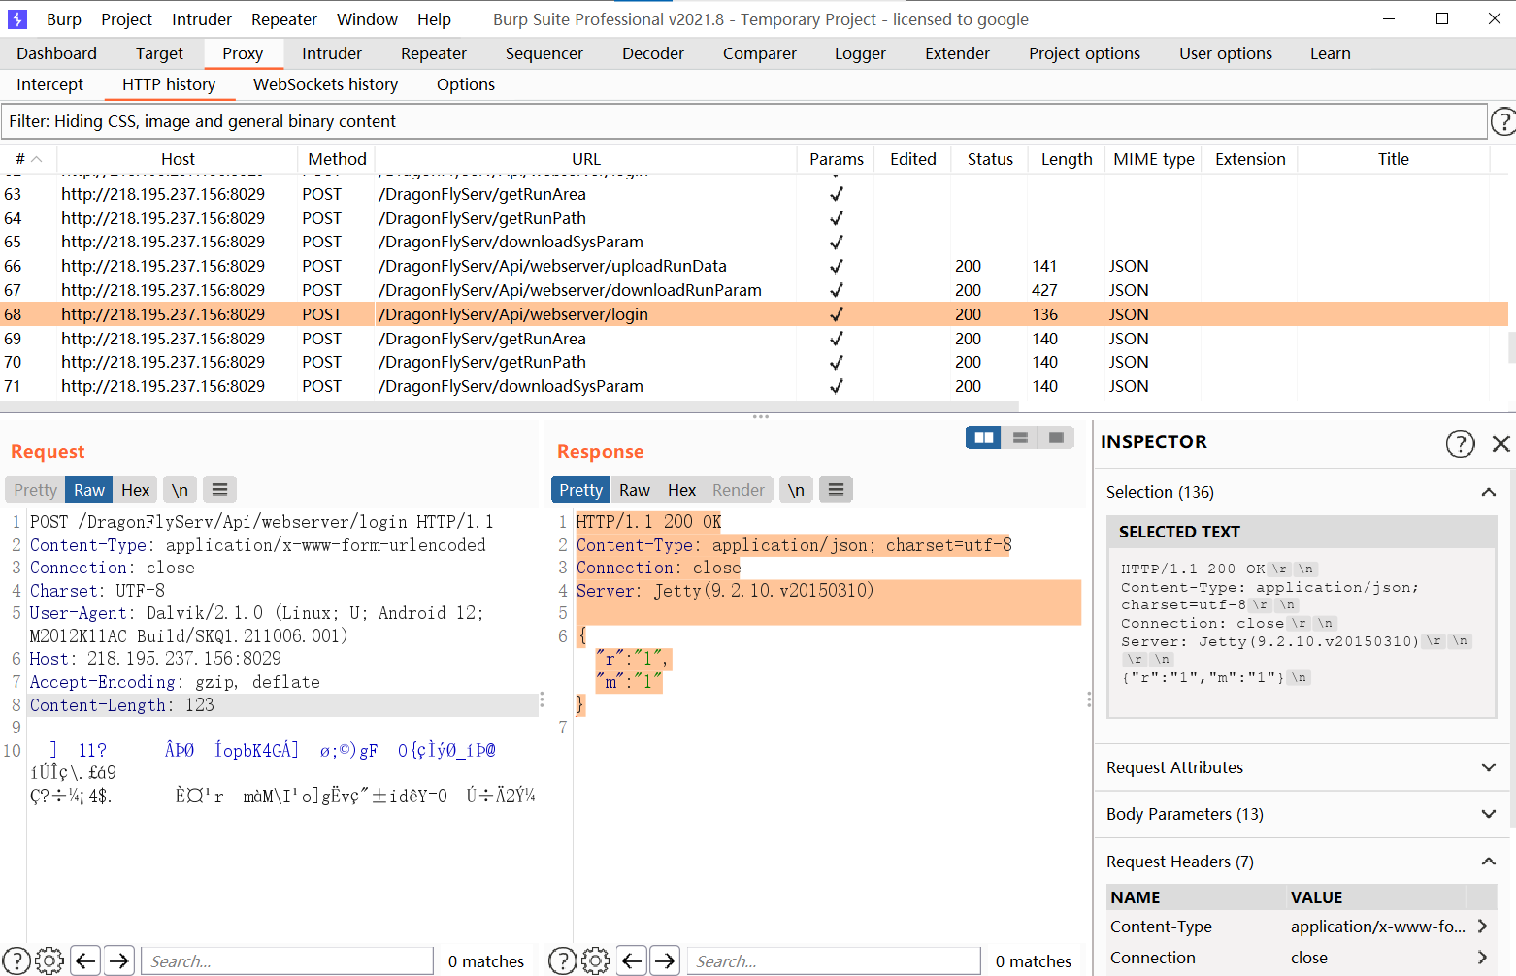Close the Inspector panel
Screen dimensions: 1516x976
(x=1500, y=443)
